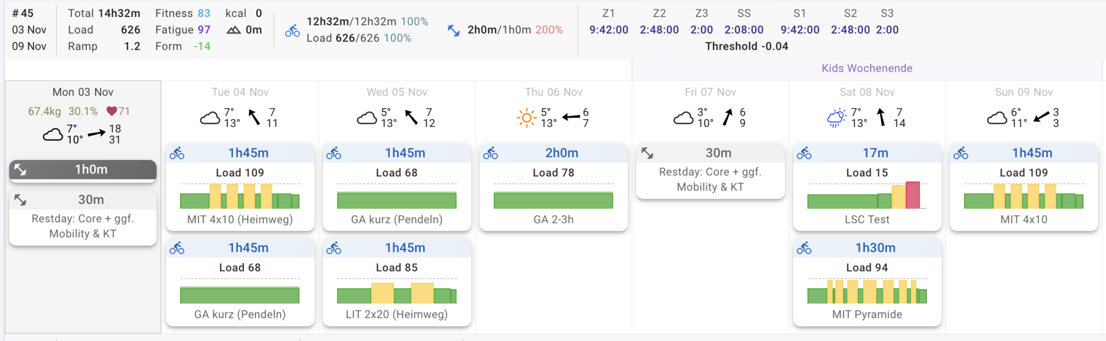Click the bike icon in weekly summary header

pos(293,31)
